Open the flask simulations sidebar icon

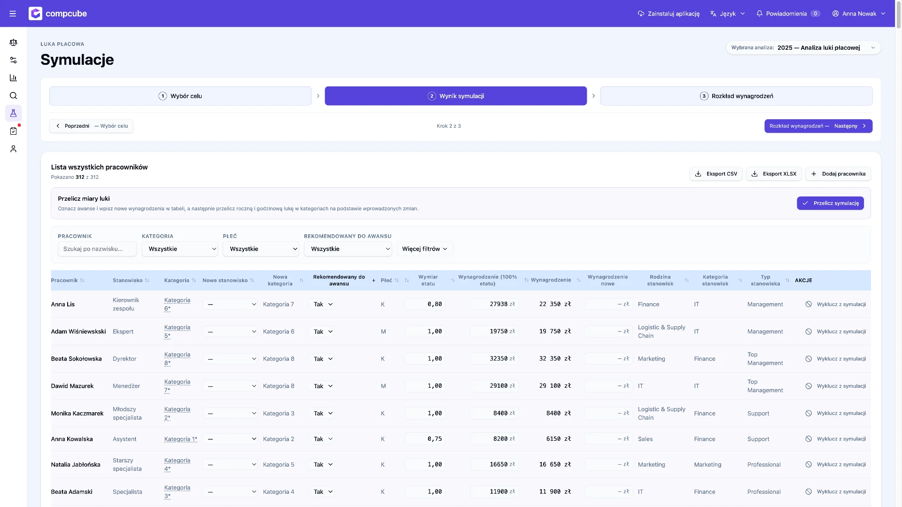pyautogui.click(x=13, y=113)
